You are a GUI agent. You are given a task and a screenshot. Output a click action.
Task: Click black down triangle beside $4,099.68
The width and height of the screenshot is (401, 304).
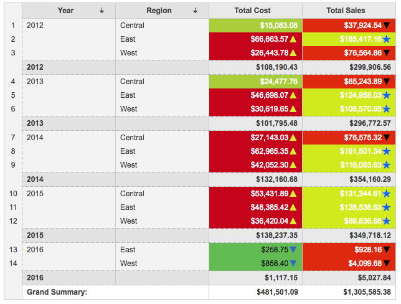pos(387,264)
